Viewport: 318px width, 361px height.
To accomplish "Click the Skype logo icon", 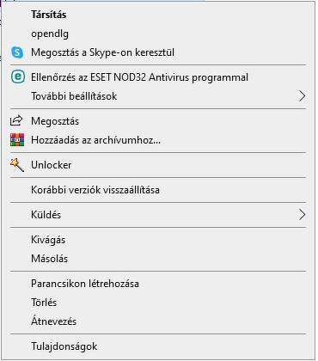I will point(17,52).
